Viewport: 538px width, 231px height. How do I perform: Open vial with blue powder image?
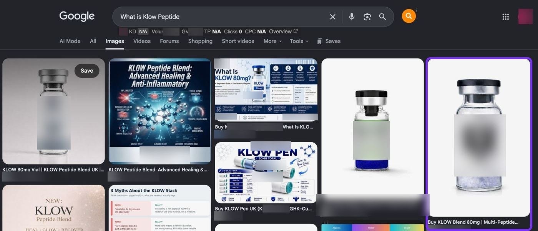coord(372,127)
